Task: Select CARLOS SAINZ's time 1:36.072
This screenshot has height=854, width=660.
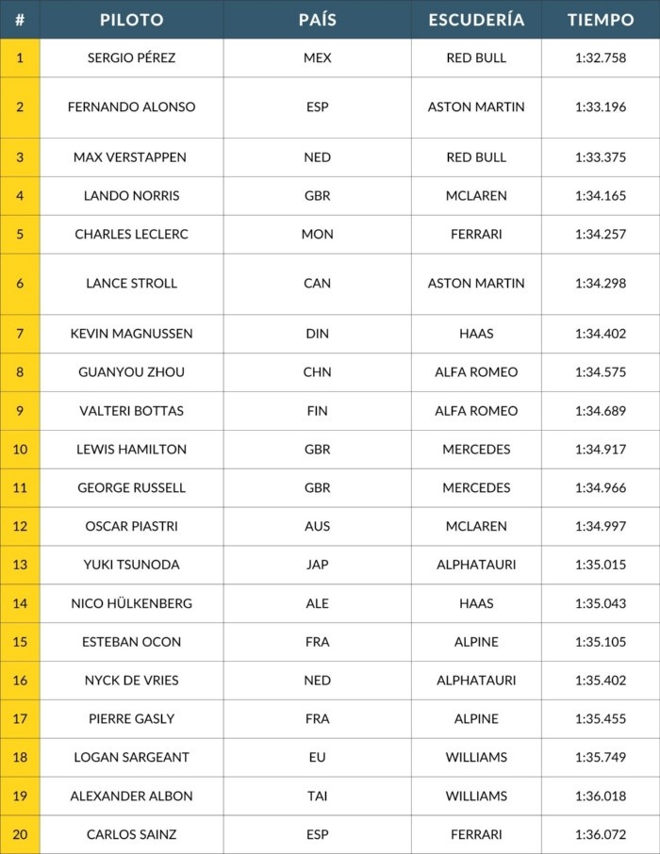Action: 601,834
